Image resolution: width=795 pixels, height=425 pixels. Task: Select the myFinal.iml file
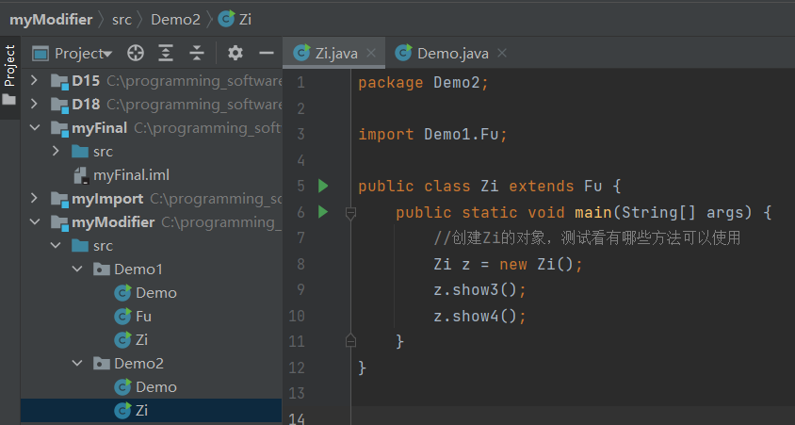[x=131, y=175]
